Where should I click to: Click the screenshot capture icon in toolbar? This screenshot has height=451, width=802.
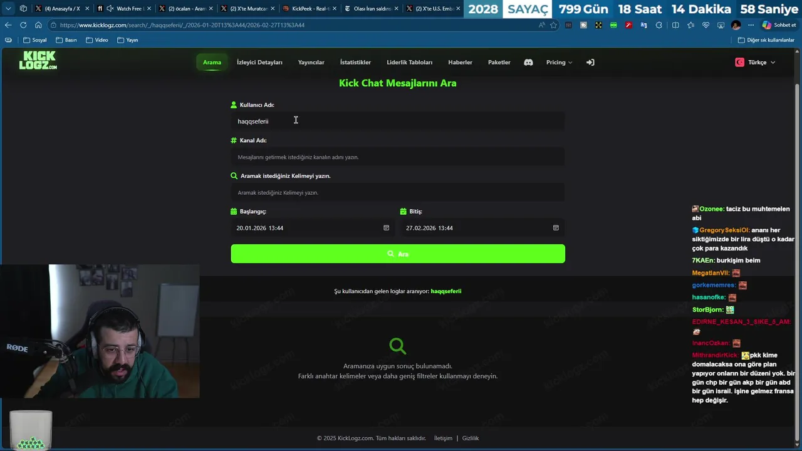coord(721,25)
